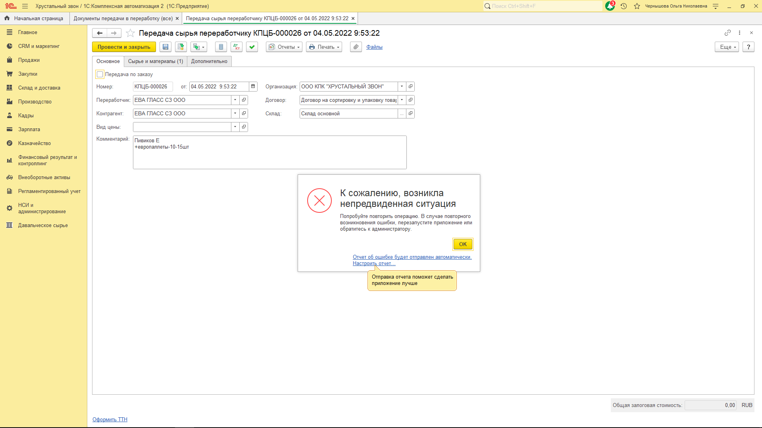Open the Склад record icon
762x428 pixels.
410,113
